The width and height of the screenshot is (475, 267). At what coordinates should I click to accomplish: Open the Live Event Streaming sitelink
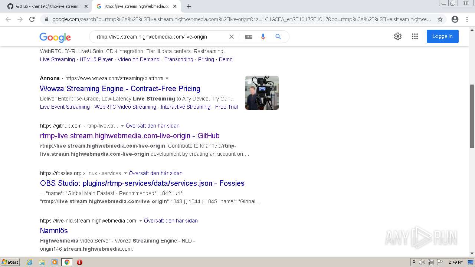coord(65,107)
